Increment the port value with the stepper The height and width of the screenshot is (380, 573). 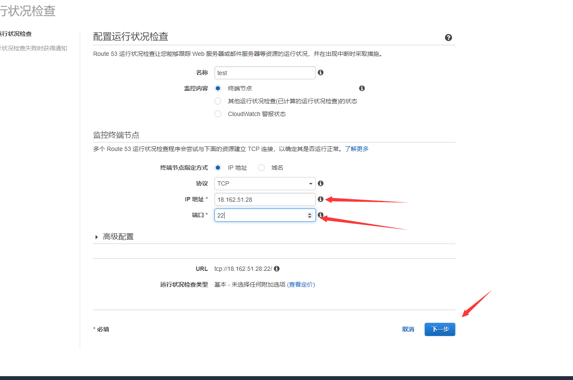point(310,213)
